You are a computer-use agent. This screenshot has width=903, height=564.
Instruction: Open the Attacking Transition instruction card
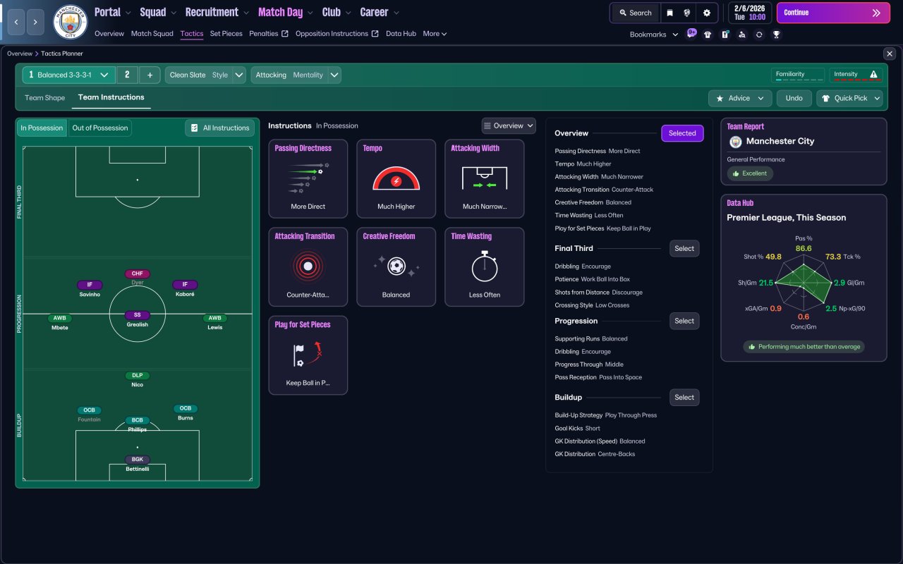click(x=308, y=266)
